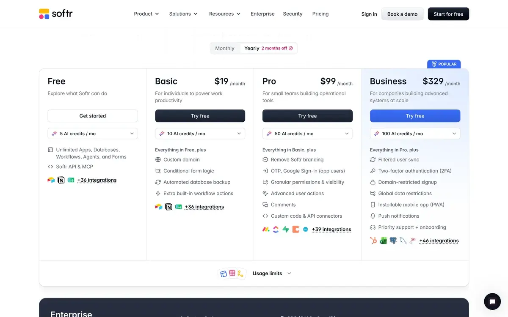This screenshot has width=508, height=317.
Task: Click Get started on Free plan
Action: tap(93, 116)
